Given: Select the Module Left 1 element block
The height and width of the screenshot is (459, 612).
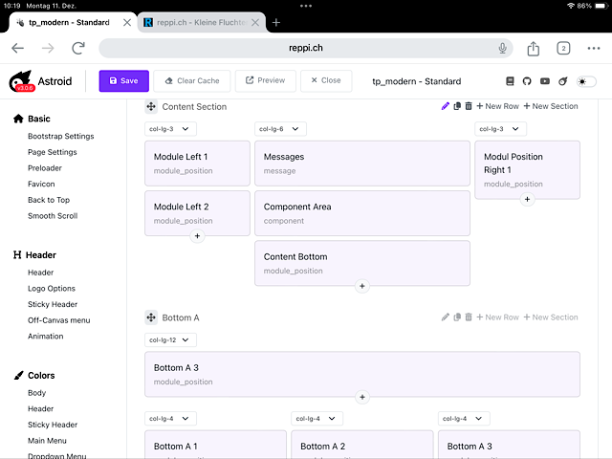Looking at the screenshot, I should pyautogui.click(x=197, y=164).
